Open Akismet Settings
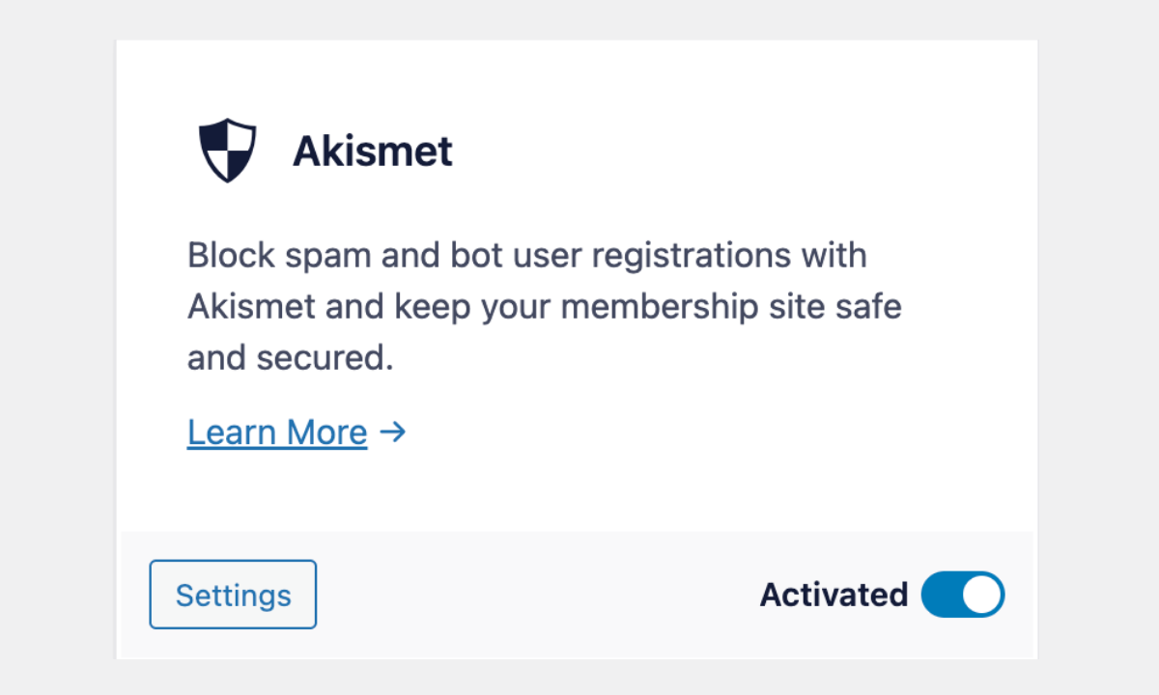The width and height of the screenshot is (1159, 695). click(233, 595)
